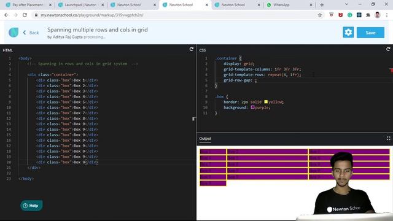Click the panel divider handle between editors
The width and height of the screenshot is (393, 221).
(194, 118)
